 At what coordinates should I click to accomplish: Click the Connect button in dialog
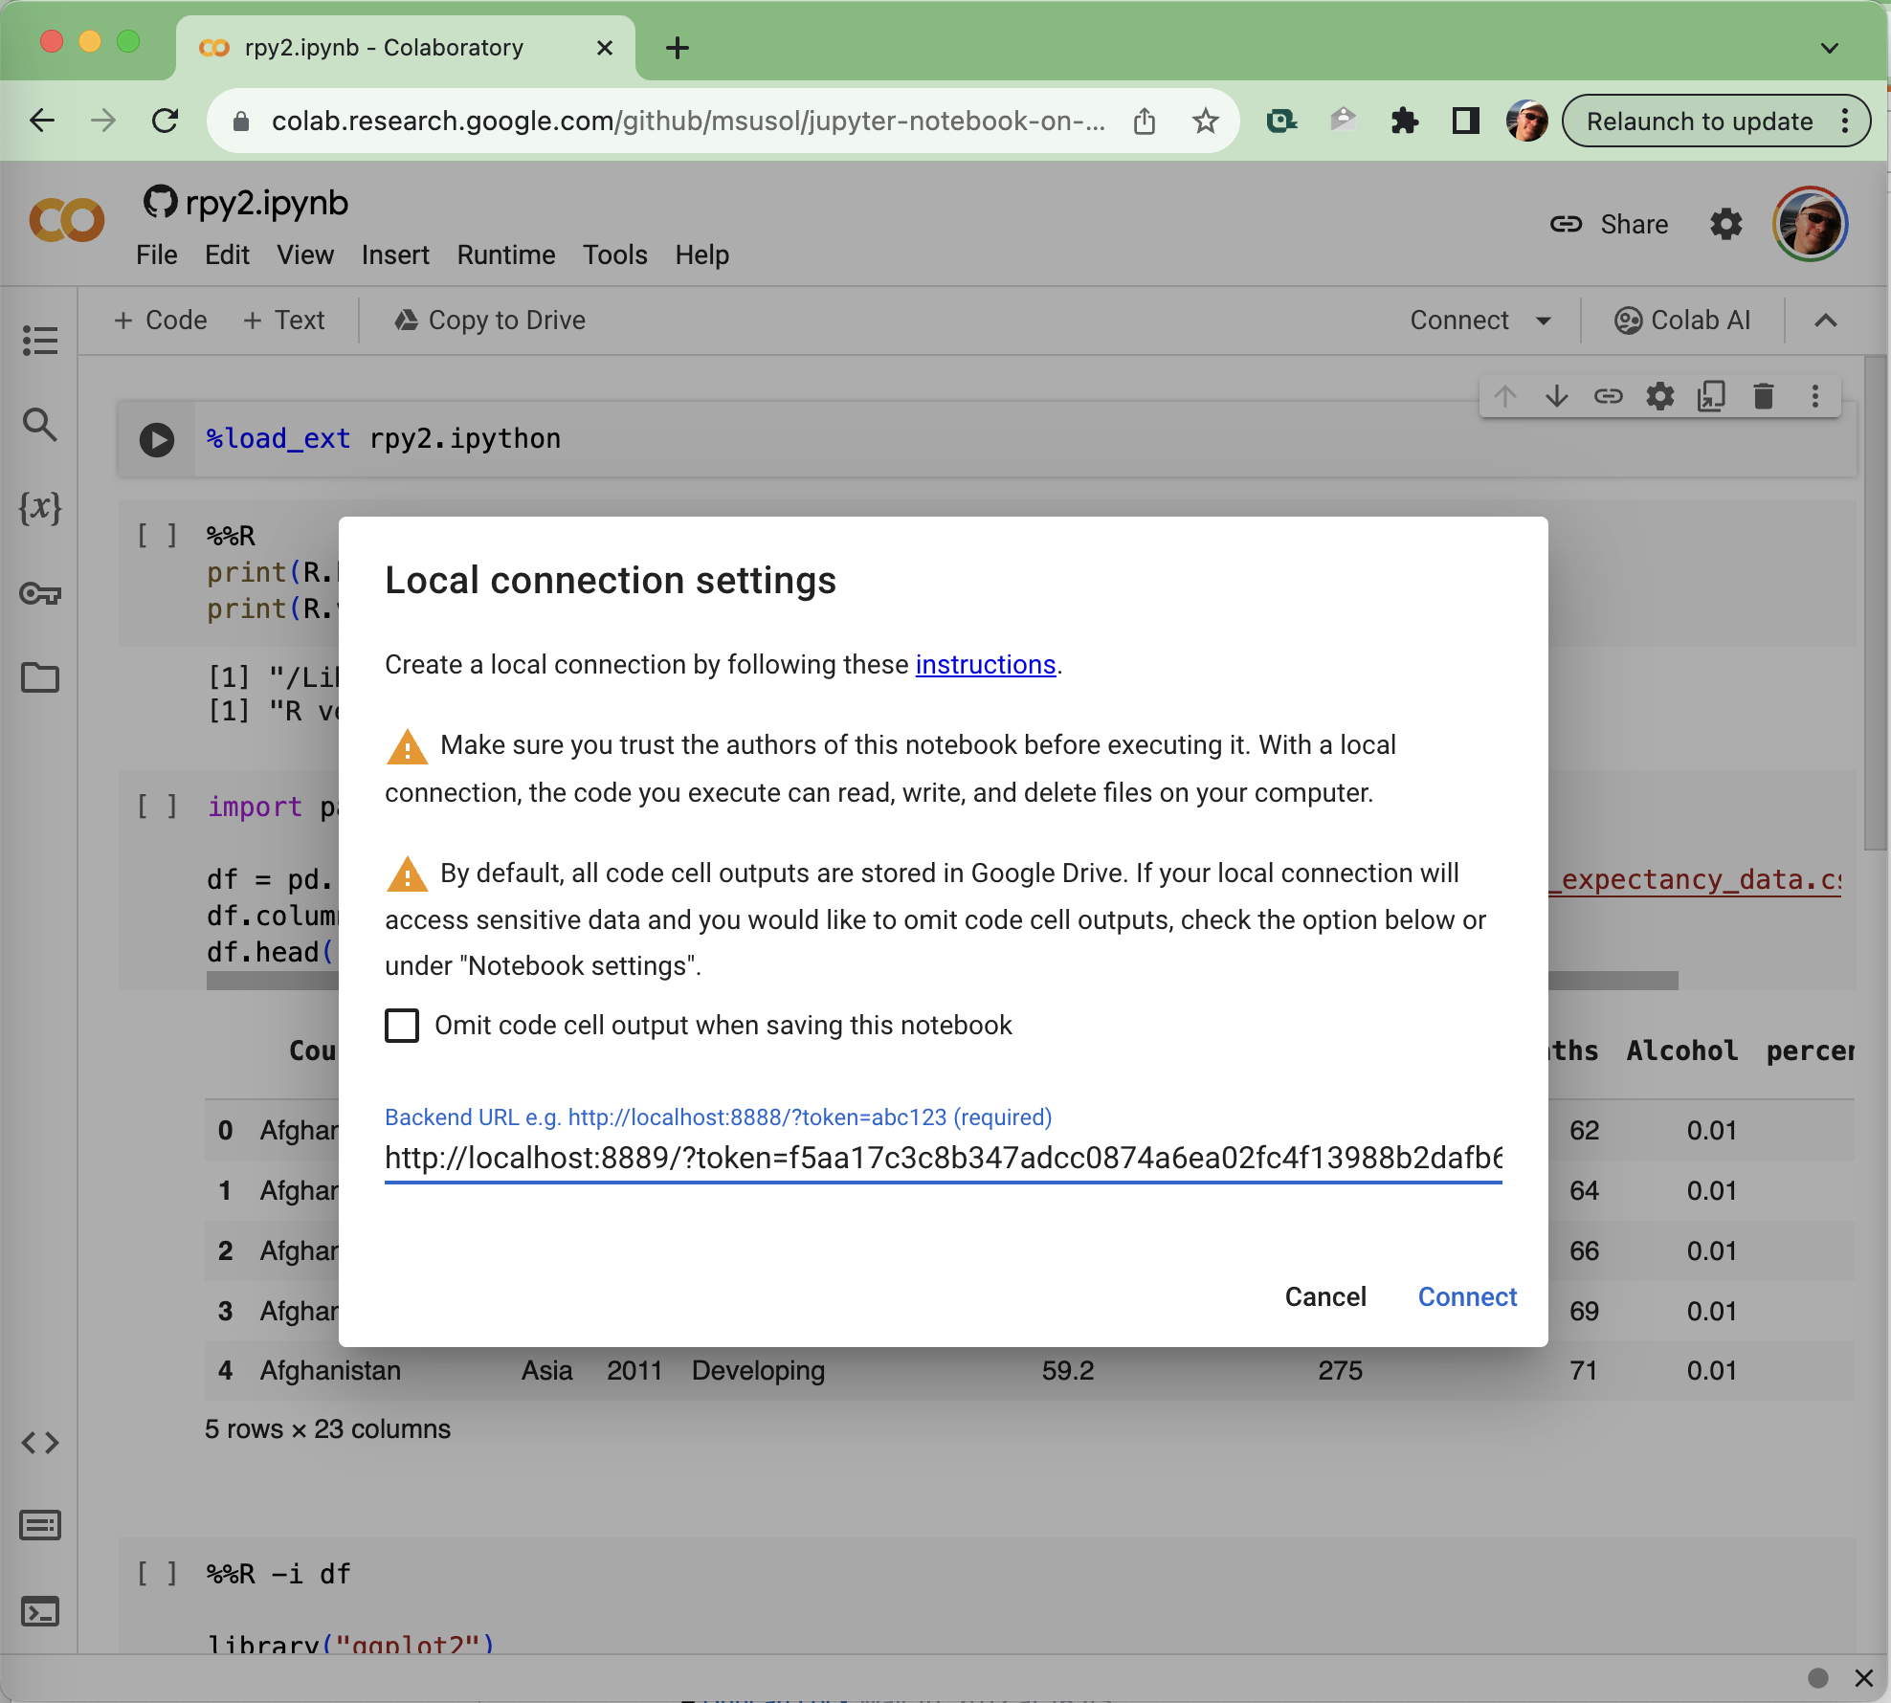click(1467, 1297)
